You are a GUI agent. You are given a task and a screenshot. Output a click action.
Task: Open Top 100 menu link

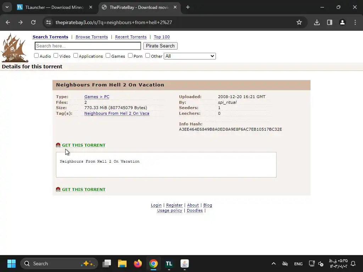[x=162, y=37]
